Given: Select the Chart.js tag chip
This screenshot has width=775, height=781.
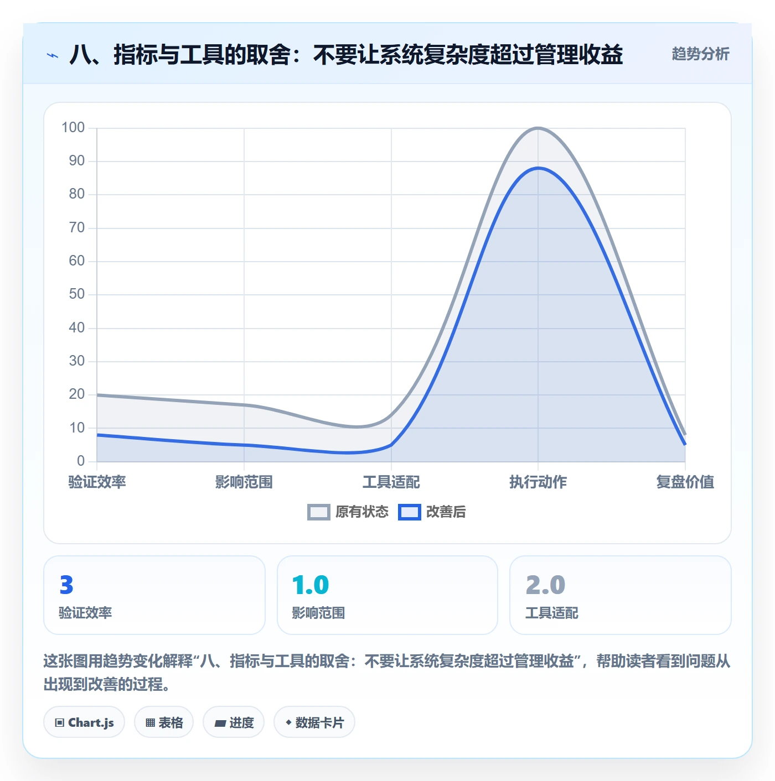Looking at the screenshot, I should tap(84, 722).
